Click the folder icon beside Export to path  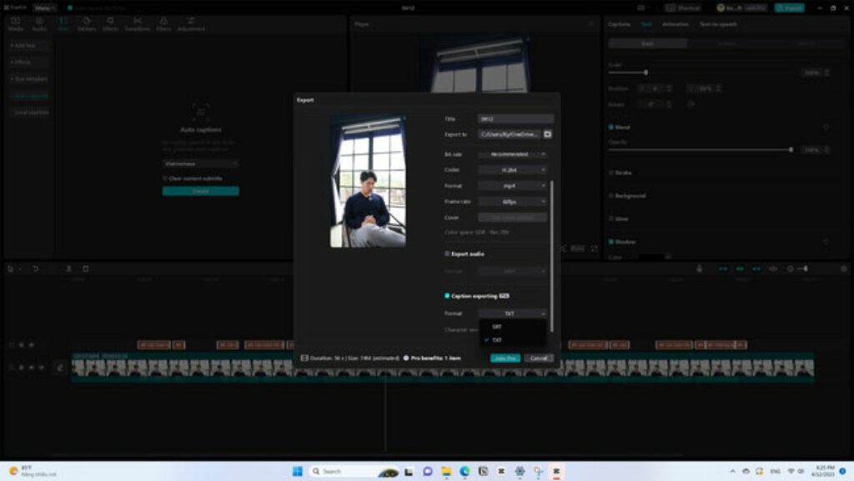pos(548,134)
